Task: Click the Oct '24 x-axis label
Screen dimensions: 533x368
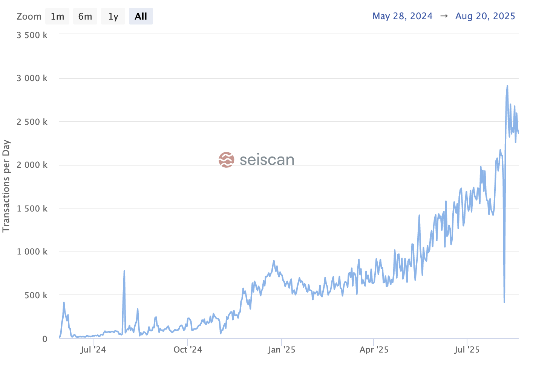Action: point(188,350)
